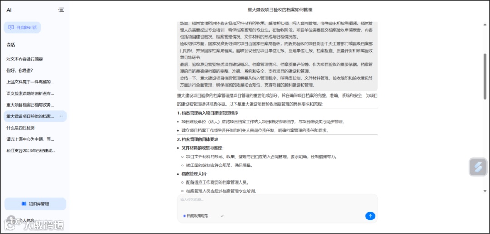Collapse the sidebar with the menu icon
490x234 pixels.
click(61, 10)
